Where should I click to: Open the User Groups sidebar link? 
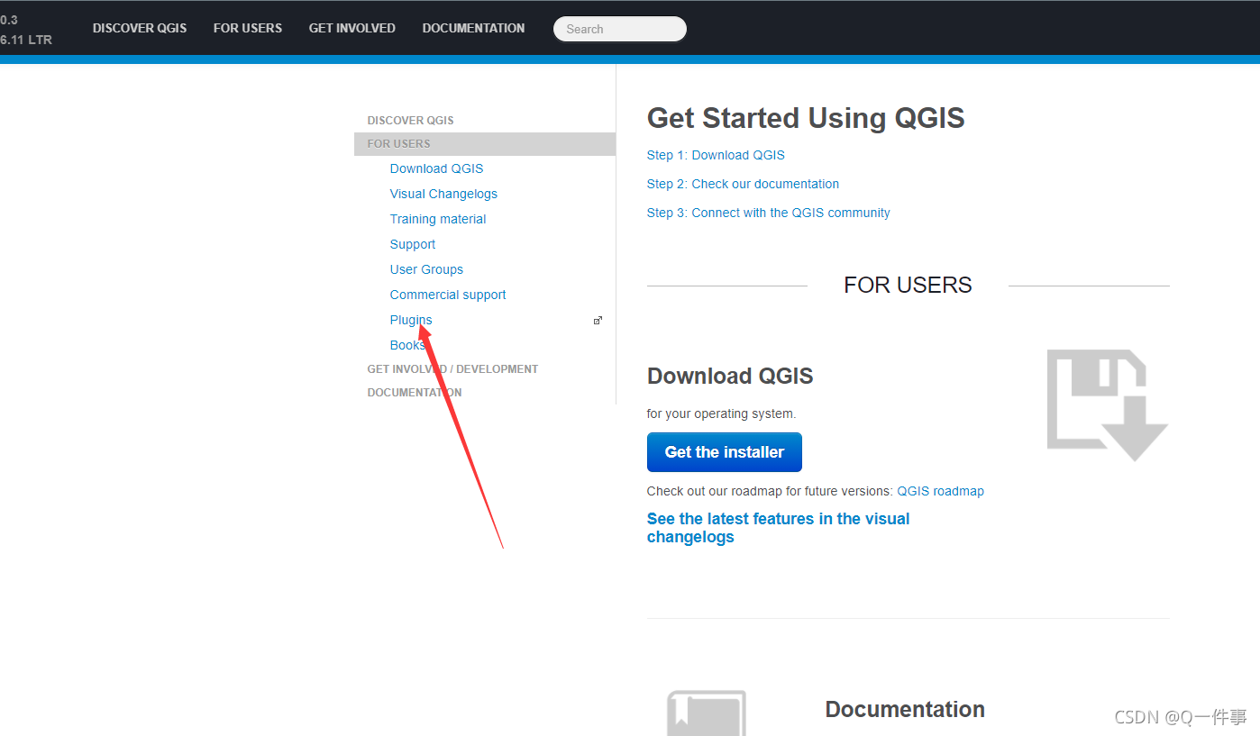click(x=426, y=269)
